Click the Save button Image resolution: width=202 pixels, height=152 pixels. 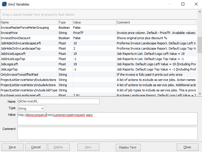tap(12, 147)
